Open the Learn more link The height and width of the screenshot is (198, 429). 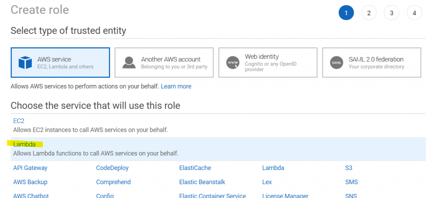(176, 86)
